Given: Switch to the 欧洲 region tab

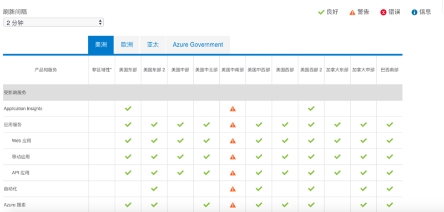Looking at the screenshot, I should 127,45.
